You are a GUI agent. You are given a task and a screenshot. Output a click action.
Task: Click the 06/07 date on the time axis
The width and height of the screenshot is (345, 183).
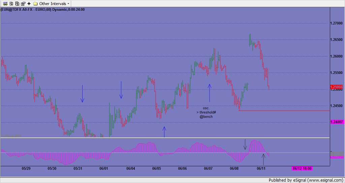[208, 169]
